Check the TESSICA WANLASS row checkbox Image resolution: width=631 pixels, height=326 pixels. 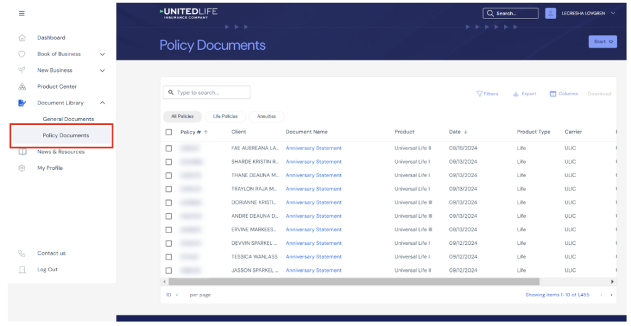click(x=169, y=257)
